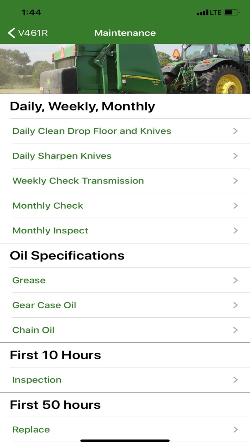The image size is (250, 446).
Task: Tap the back arrow icon
Action: (x=11, y=33)
